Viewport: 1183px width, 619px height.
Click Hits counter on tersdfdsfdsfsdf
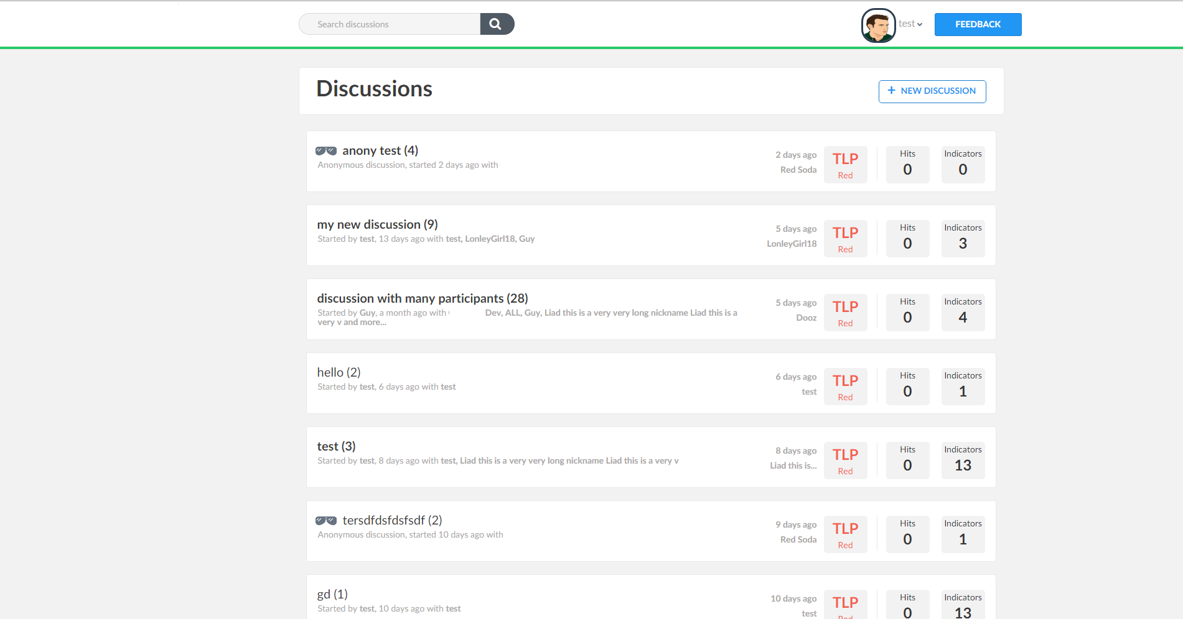tap(907, 534)
